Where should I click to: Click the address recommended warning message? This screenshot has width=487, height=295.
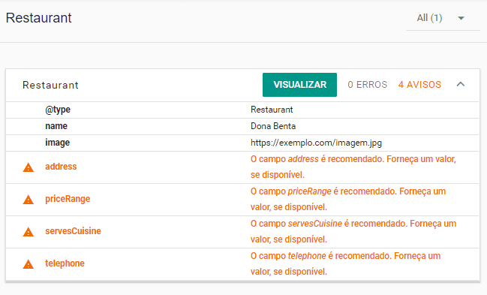click(x=353, y=167)
